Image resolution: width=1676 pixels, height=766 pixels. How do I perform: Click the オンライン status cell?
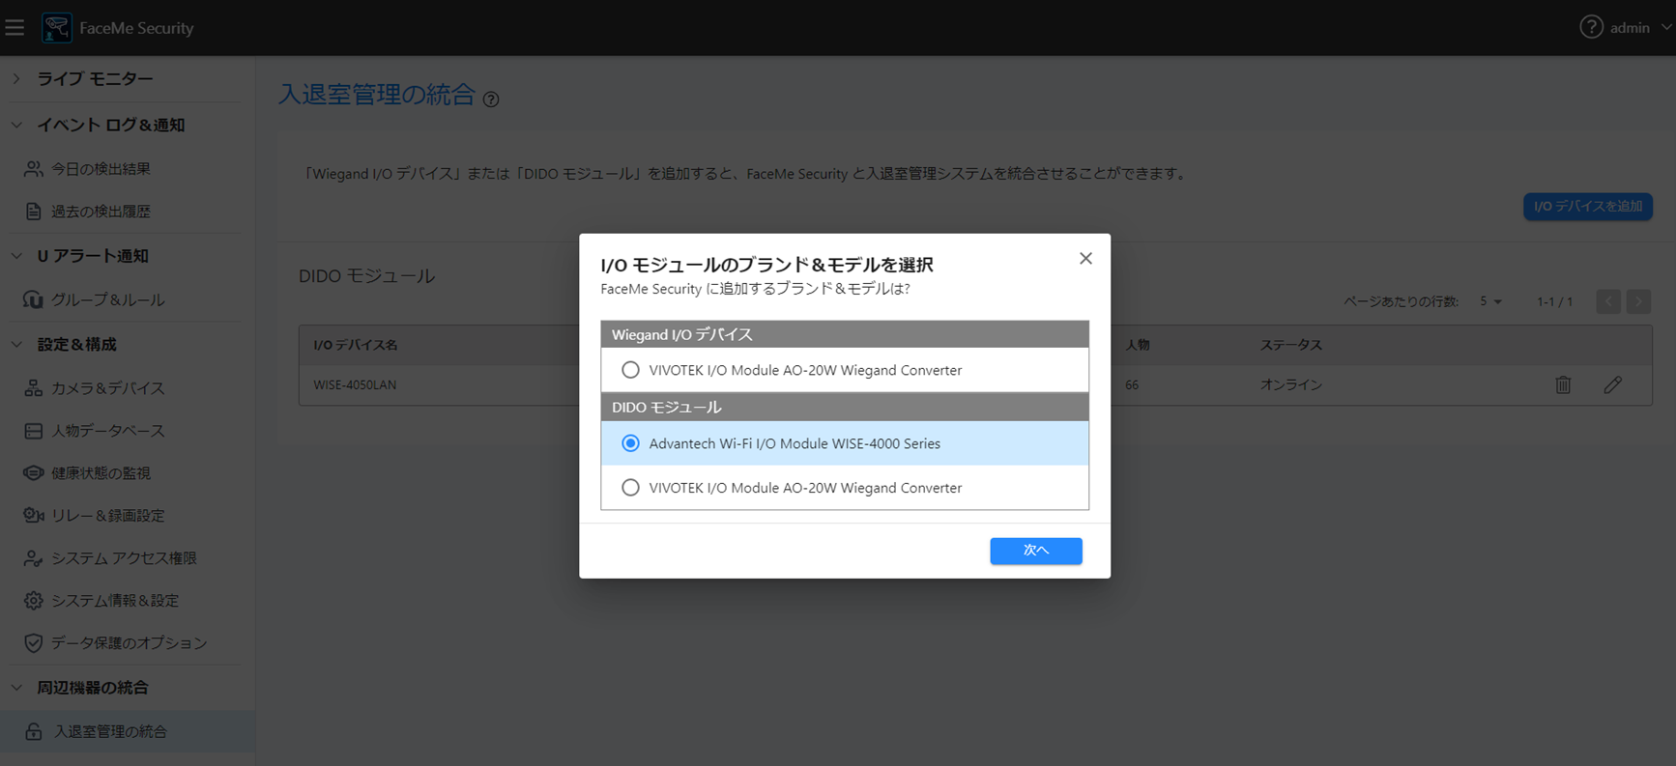pos(1291,384)
